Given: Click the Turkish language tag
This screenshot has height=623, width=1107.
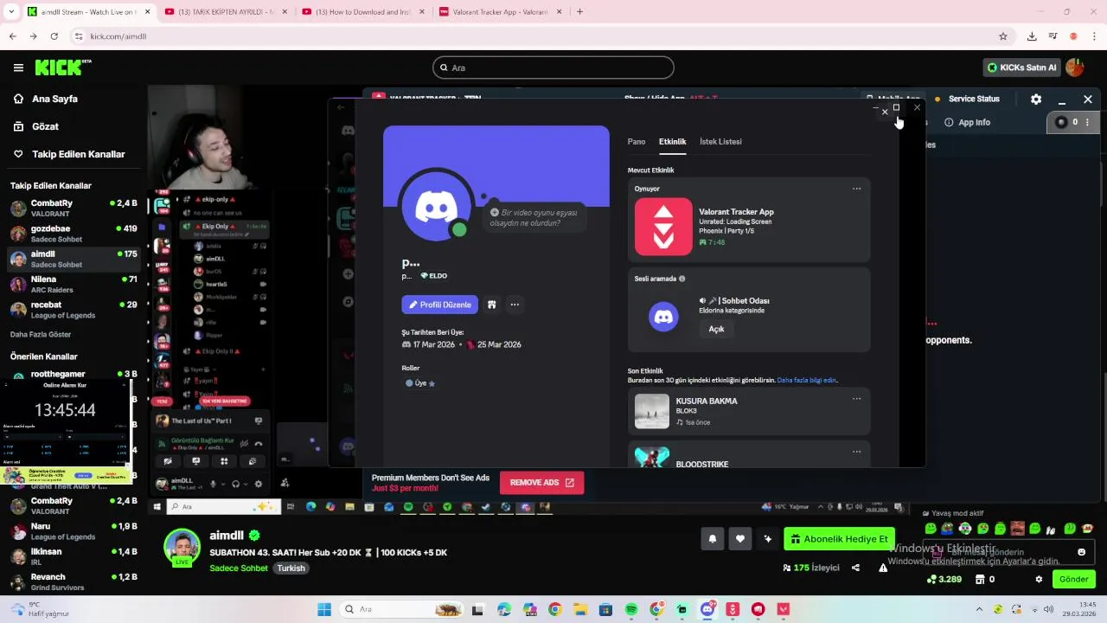Looking at the screenshot, I should coord(291,568).
